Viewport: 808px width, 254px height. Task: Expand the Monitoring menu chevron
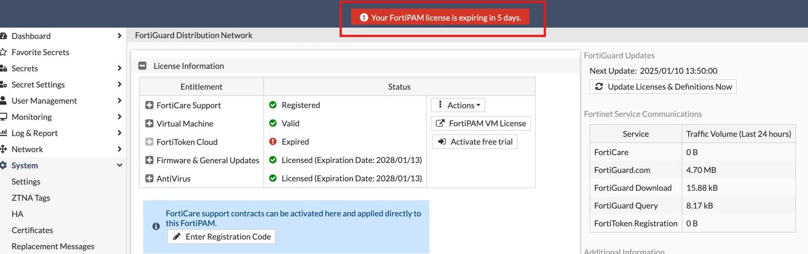(119, 117)
